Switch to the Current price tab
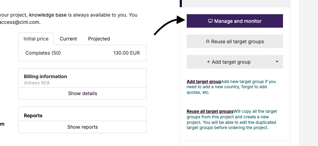Viewport: 318px width, 146px height. point(68,39)
